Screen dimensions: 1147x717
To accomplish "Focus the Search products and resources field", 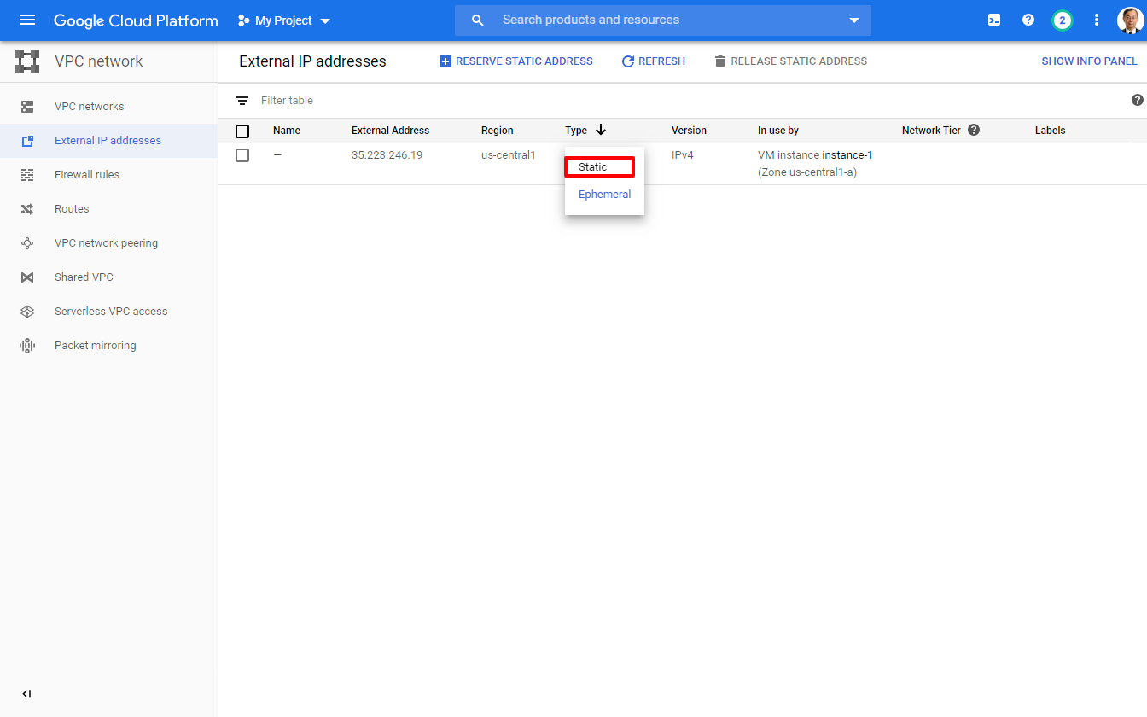I will 663,20.
